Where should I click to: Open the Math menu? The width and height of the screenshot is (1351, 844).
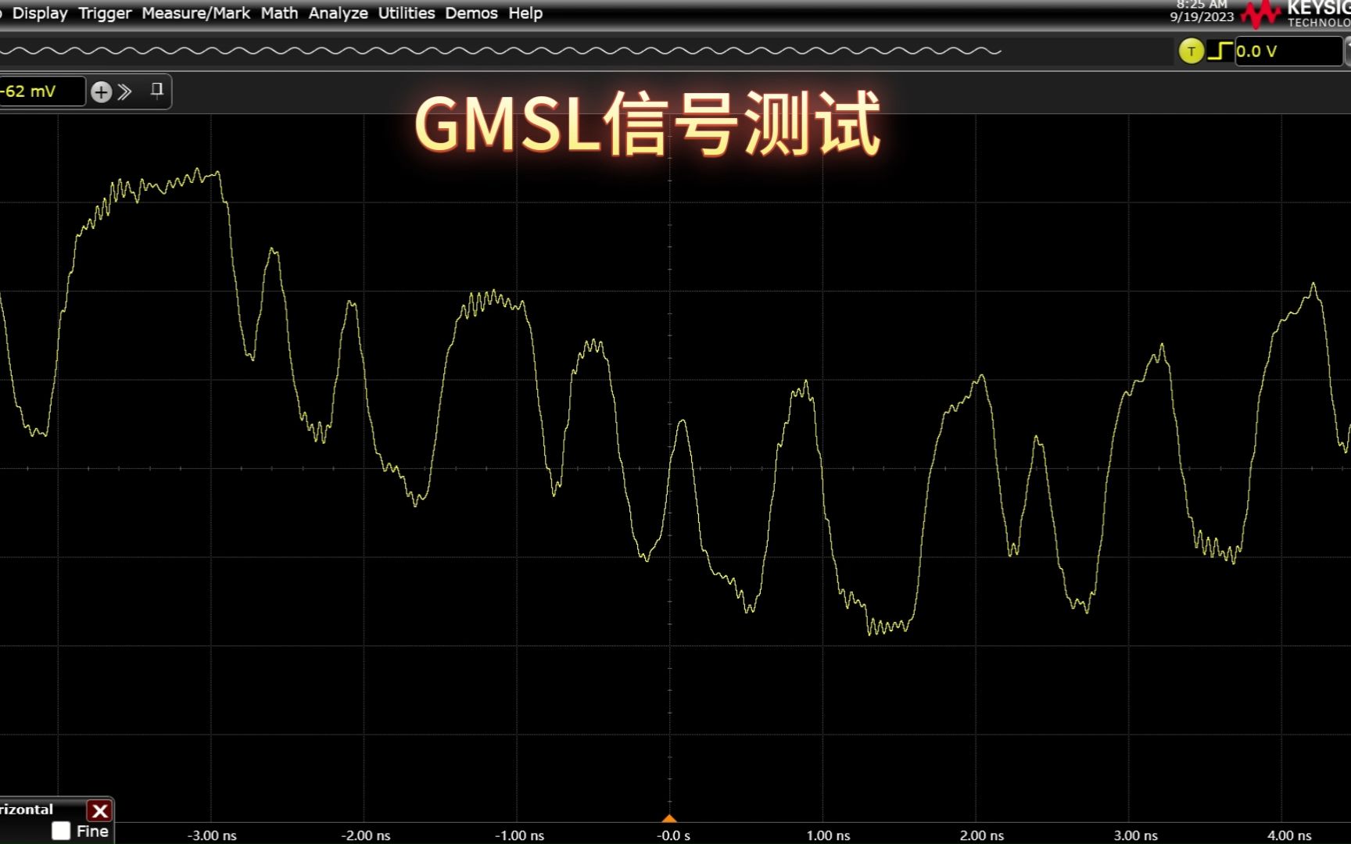(279, 13)
